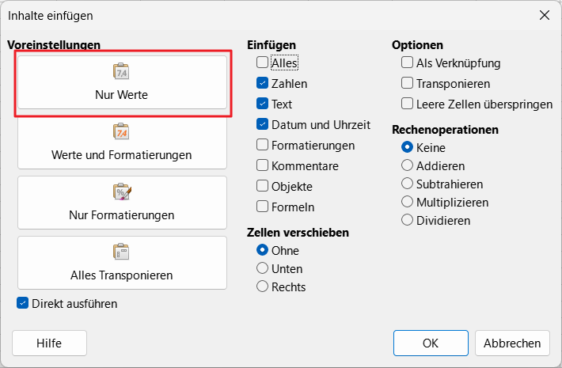Uncheck the Zahlen checkbox

[262, 83]
